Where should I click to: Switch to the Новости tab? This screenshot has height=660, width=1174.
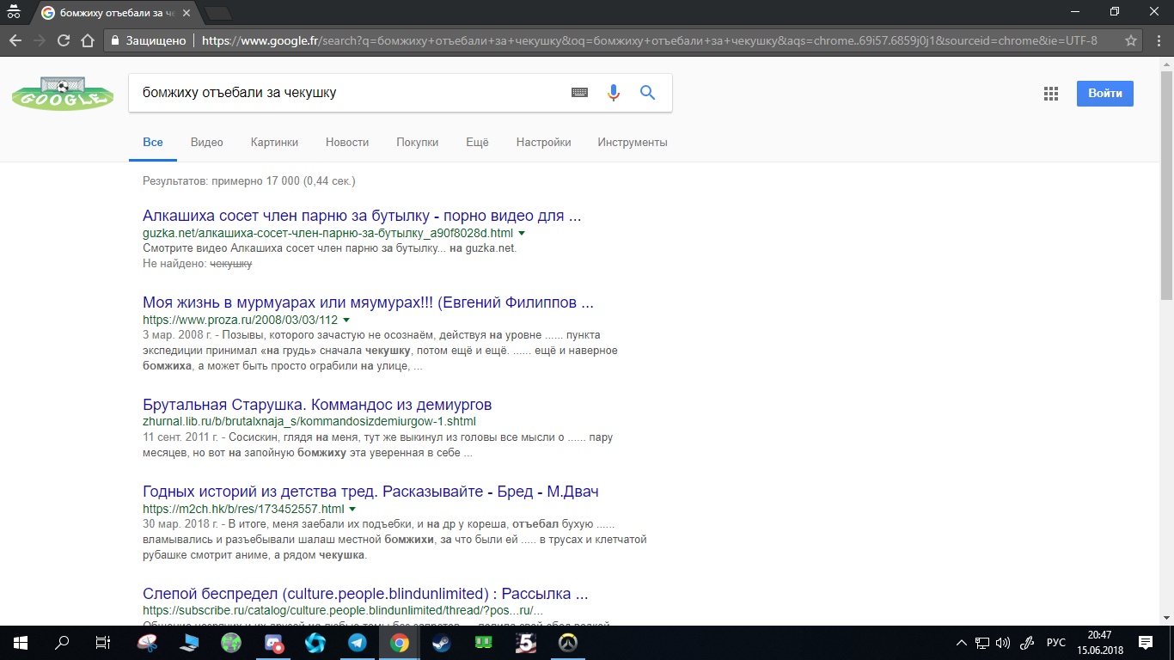click(x=347, y=143)
